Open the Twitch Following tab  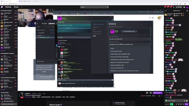[8, 7]
